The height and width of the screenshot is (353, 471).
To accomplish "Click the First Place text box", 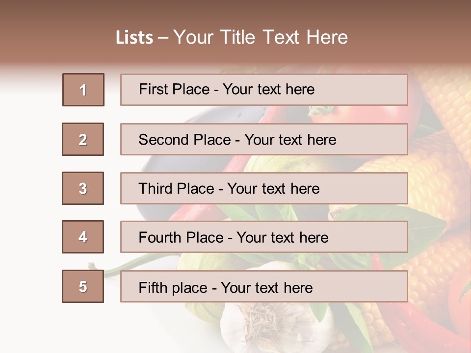I will (x=264, y=90).
